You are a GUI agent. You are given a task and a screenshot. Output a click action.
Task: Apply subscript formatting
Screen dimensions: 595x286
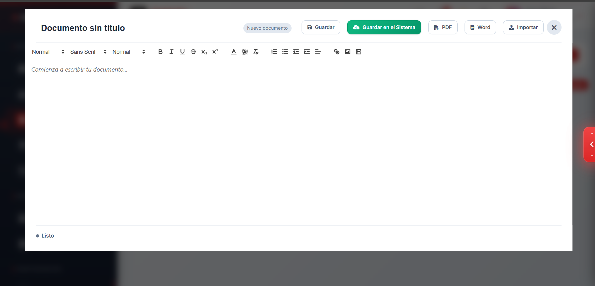pyautogui.click(x=204, y=52)
